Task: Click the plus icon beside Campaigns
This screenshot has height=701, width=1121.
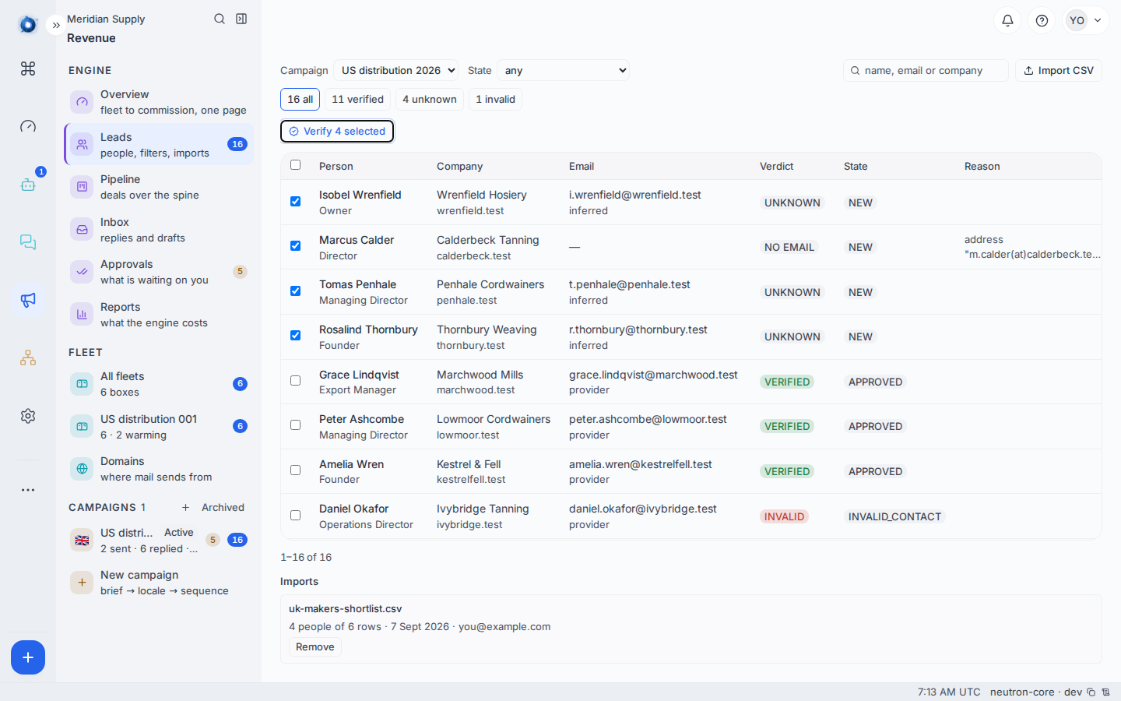Action: coord(185,507)
